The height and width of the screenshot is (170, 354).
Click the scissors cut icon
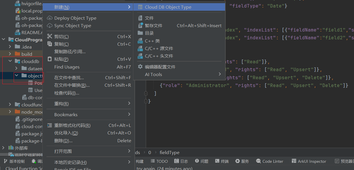click(x=50, y=36)
